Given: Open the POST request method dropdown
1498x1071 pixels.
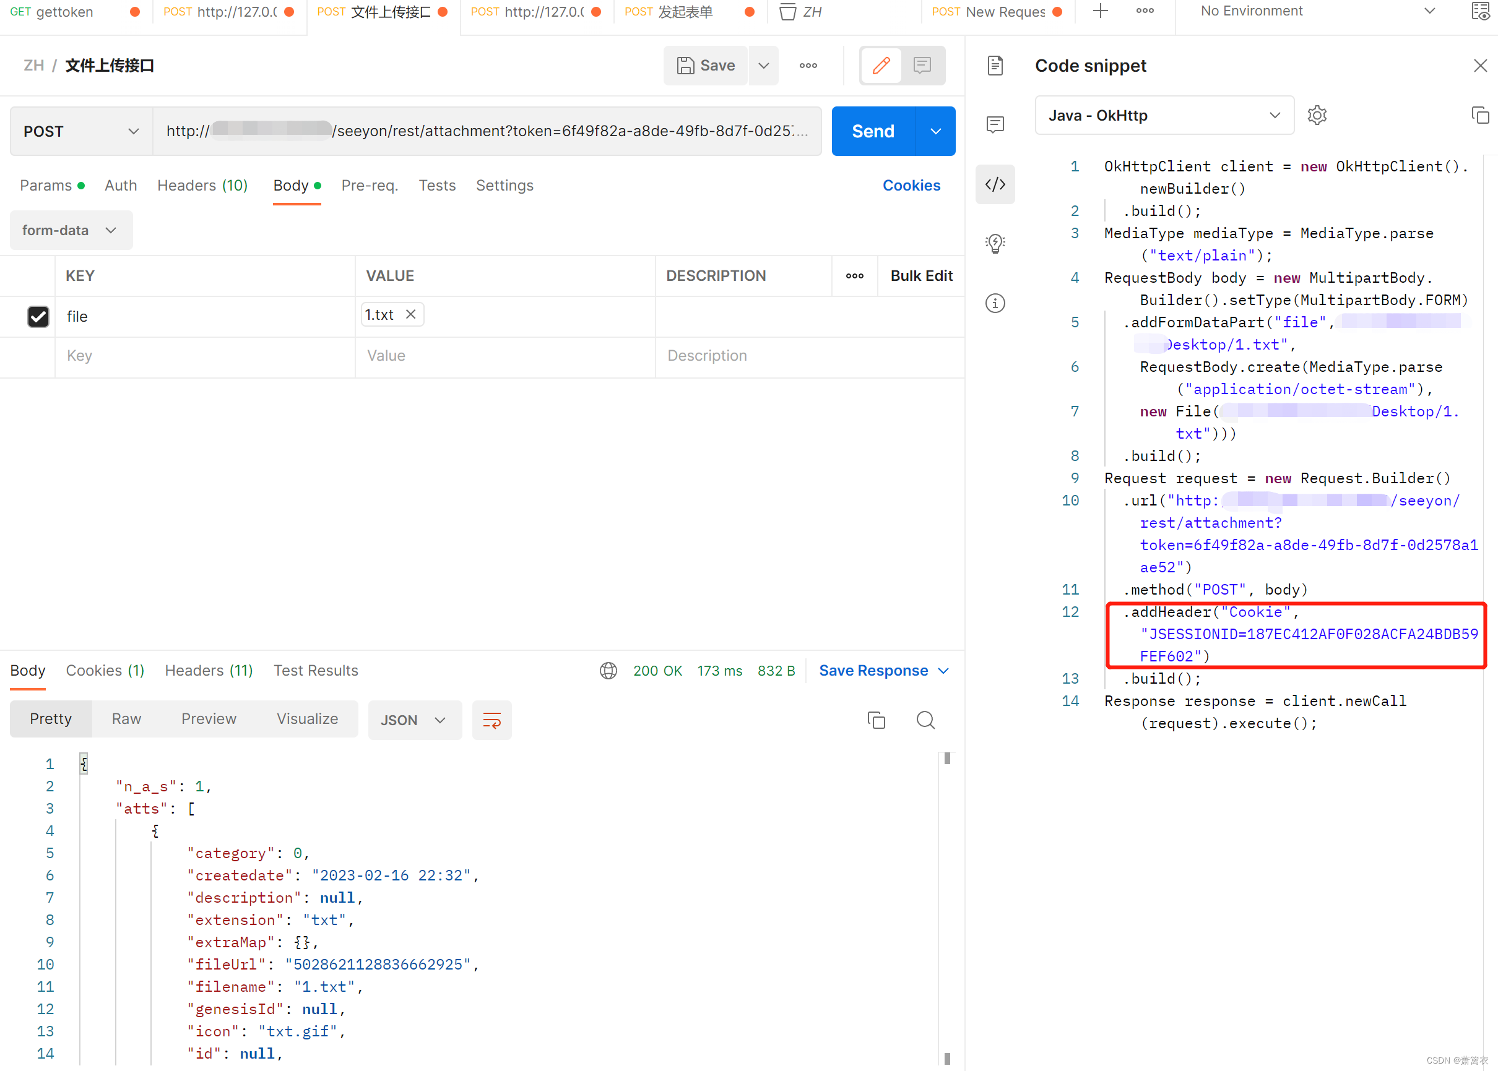Looking at the screenshot, I should pyautogui.click(x=80, y=131).
